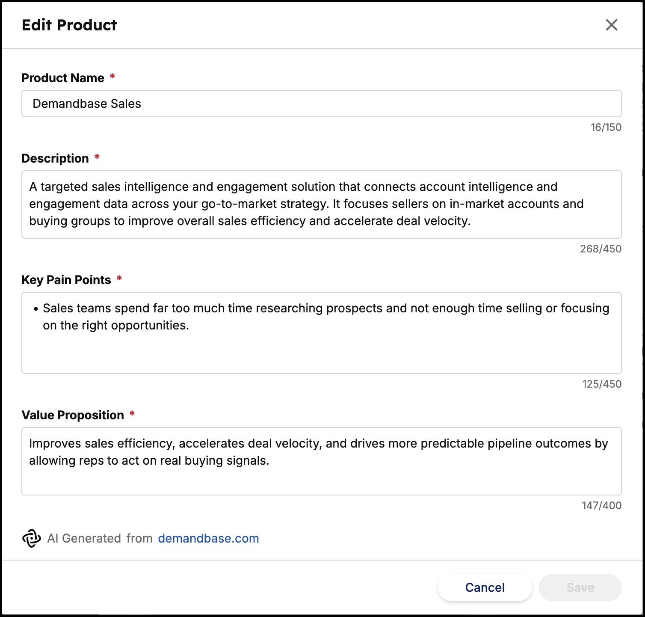
Task: Place cursor in the Description text area
Action: click(x=322, y=205)
